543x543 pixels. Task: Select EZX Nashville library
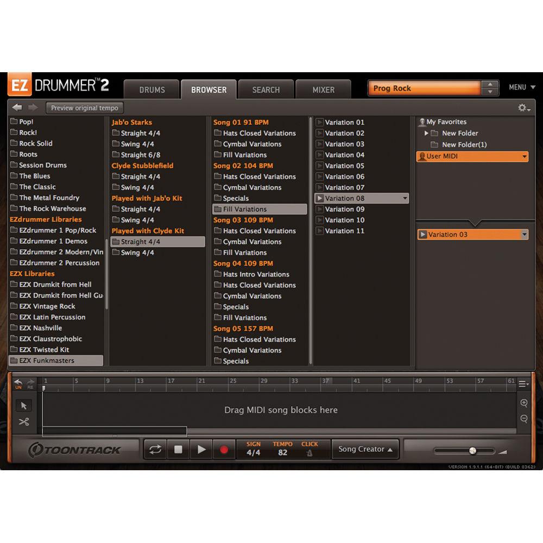pos(36,328)
